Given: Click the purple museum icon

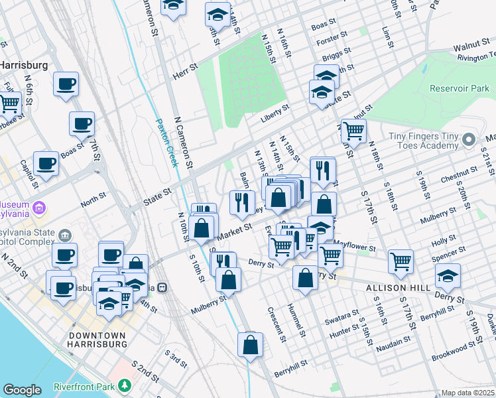Looking at the screenshot, I should click(x=40, y=208).
